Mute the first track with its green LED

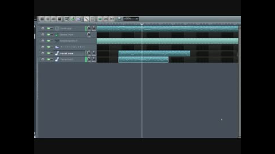pos(48,28)
